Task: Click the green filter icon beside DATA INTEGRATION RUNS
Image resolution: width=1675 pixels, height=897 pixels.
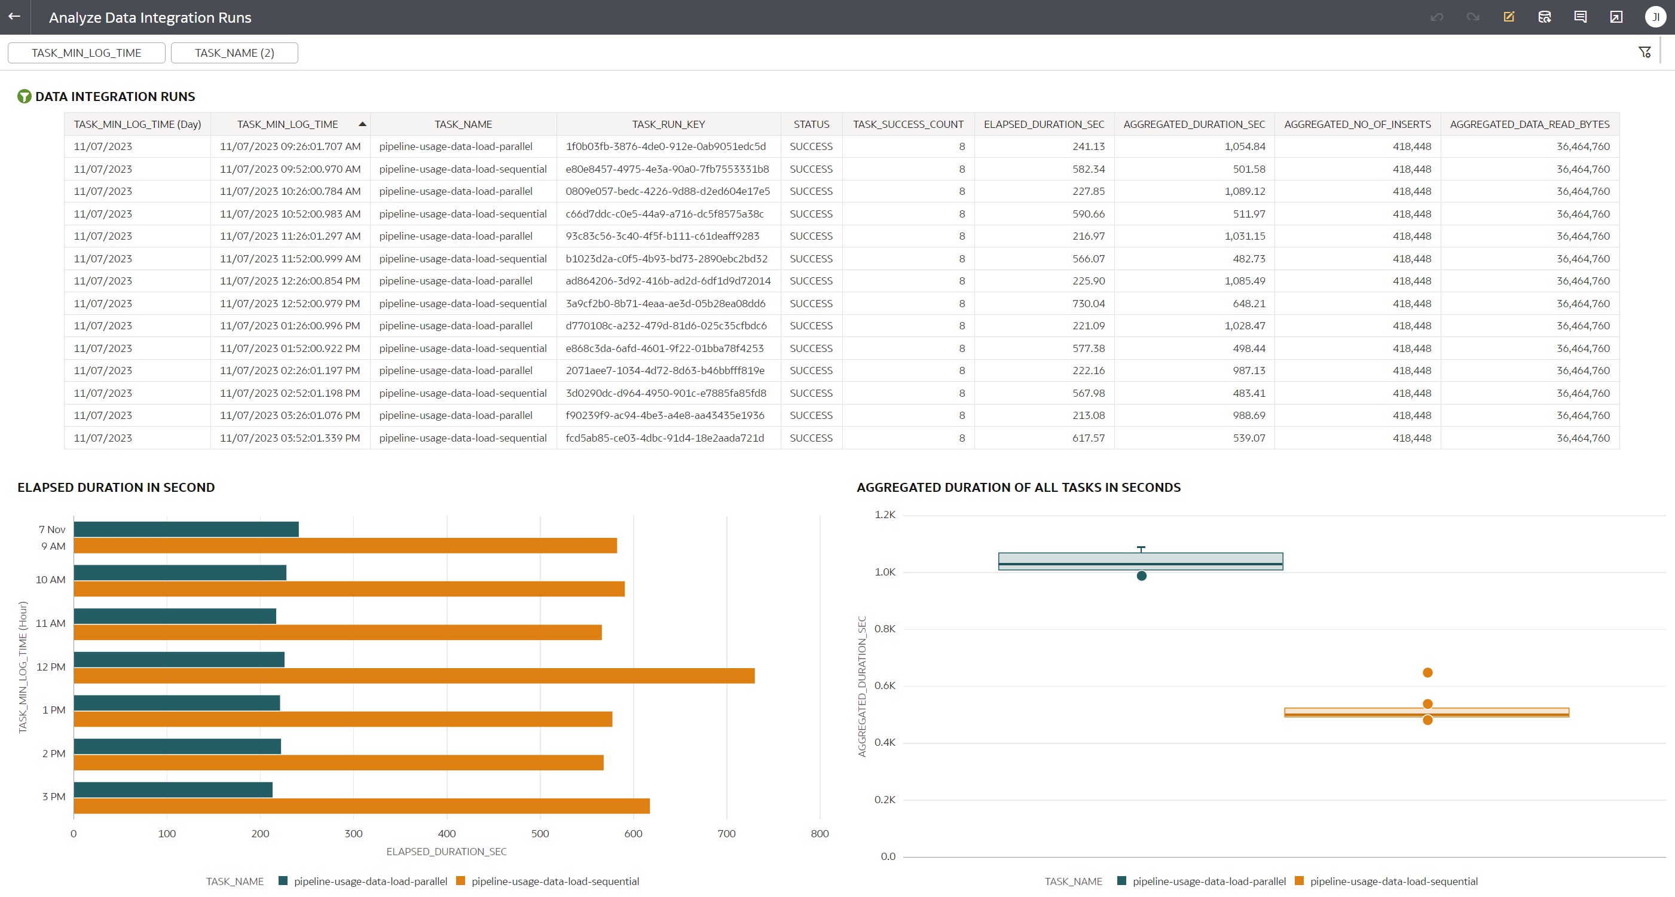Action: pos(24,96)
